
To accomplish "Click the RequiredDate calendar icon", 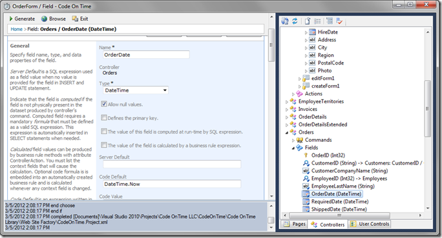I will pyautogui.click(x=306, y=201).
